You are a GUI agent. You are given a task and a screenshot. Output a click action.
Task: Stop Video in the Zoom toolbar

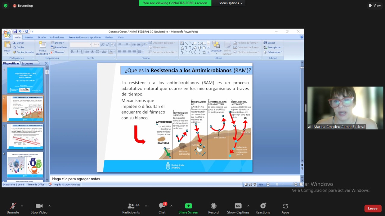38,207
